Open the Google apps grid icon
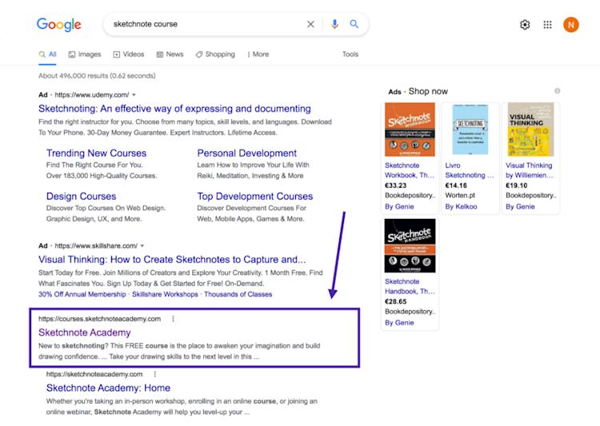This screenshot has height=426, width=600. (x=547, y=25)
